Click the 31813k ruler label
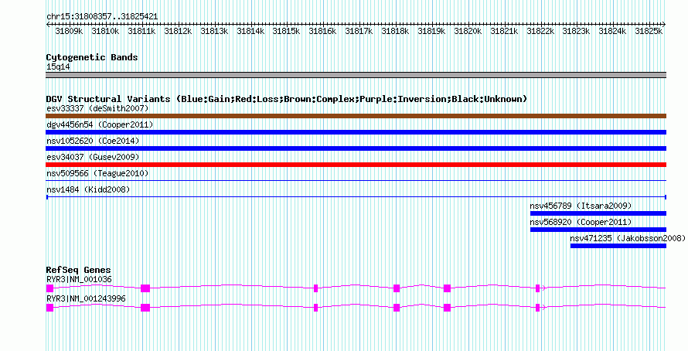This screenshot has width=688, height=351. [214, 31]
